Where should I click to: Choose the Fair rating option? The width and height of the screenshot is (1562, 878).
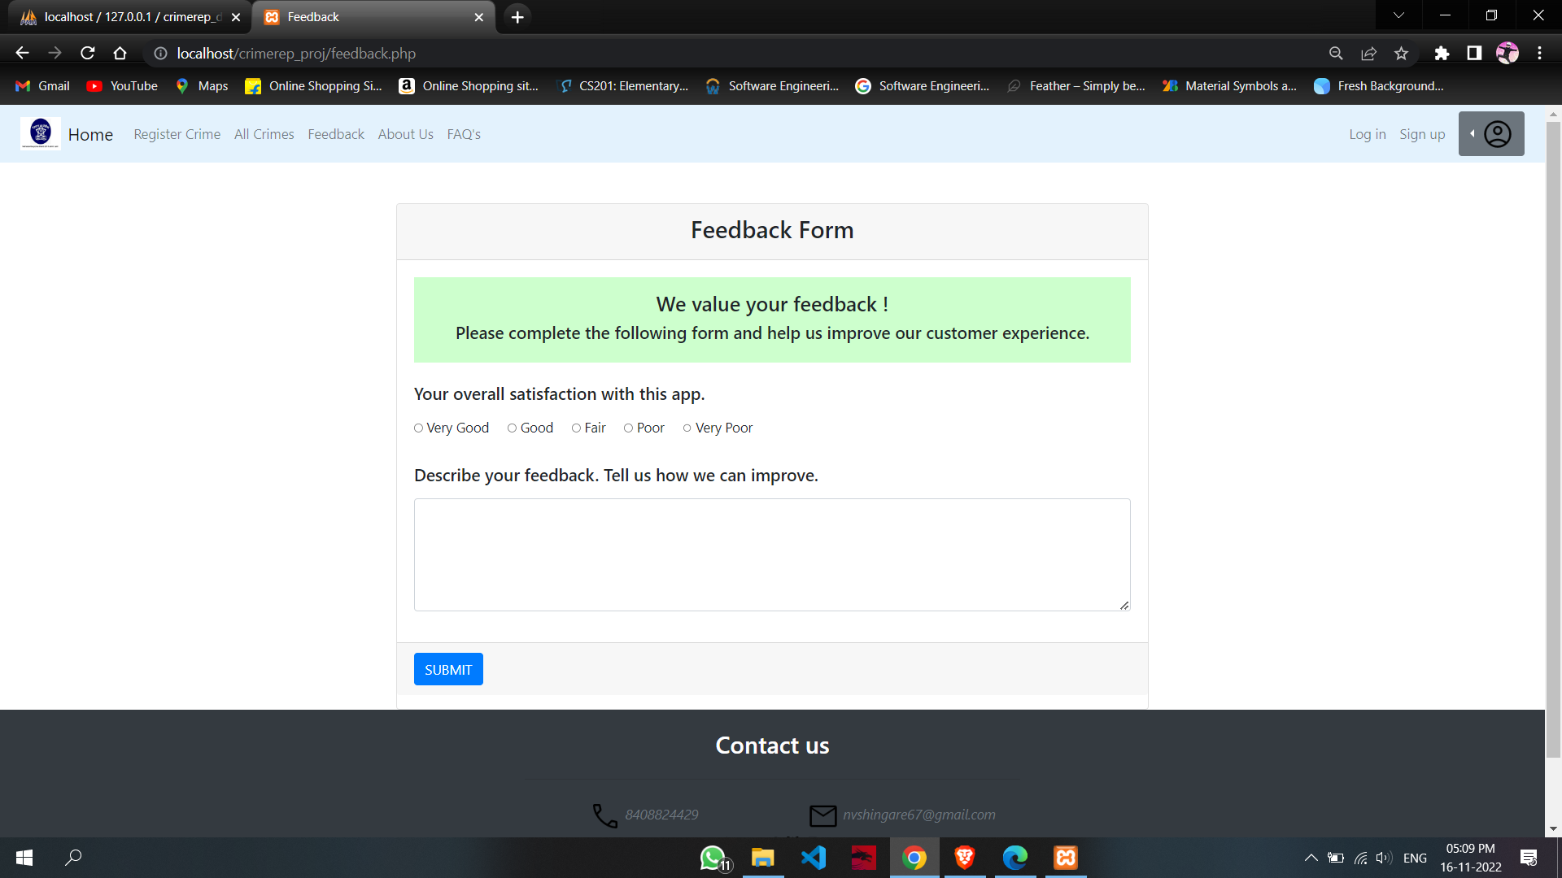click(576, 428)
